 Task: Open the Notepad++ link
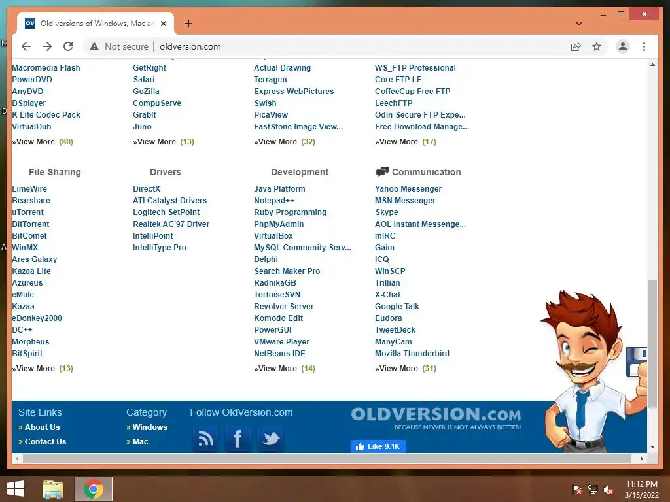click(x=274, y=201)
